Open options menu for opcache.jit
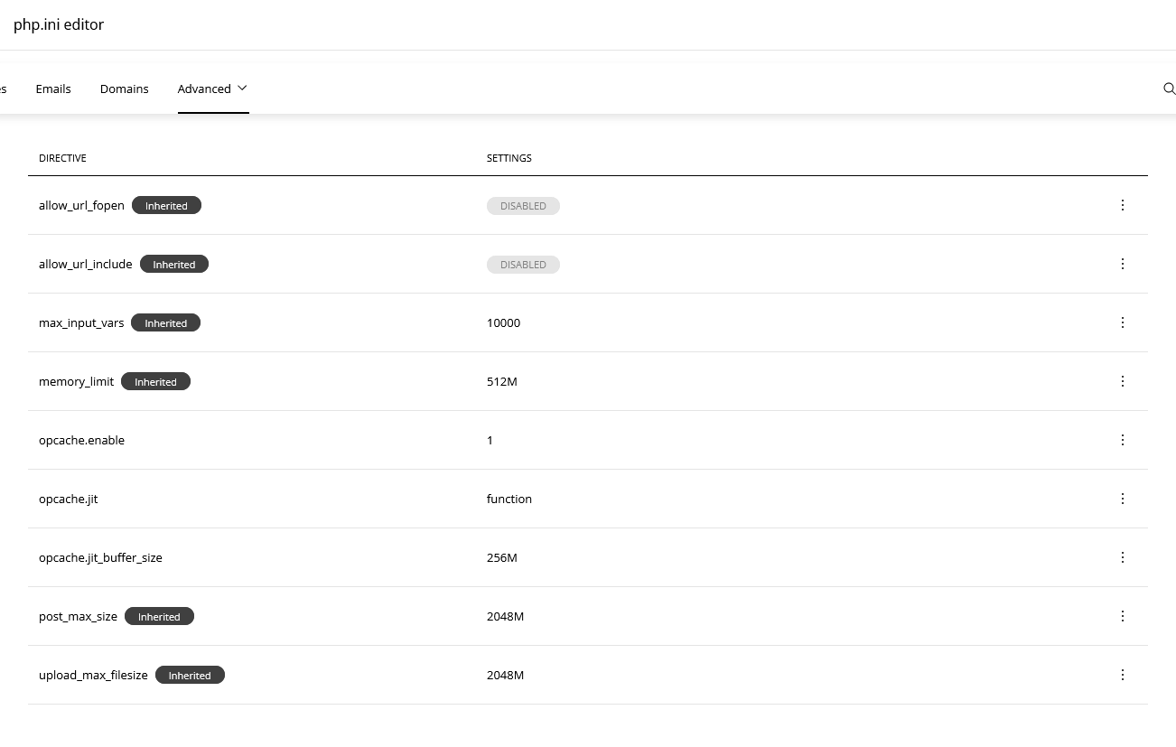1176x747 pixels. (1123, 499)
